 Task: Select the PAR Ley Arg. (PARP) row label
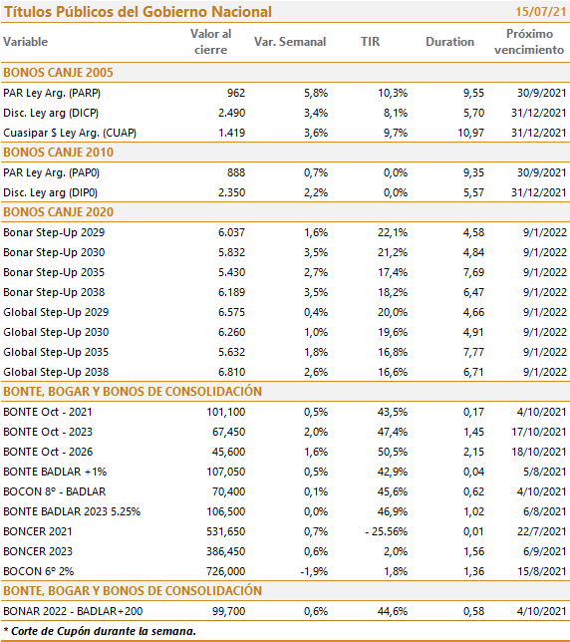click(x=52, y=93)
